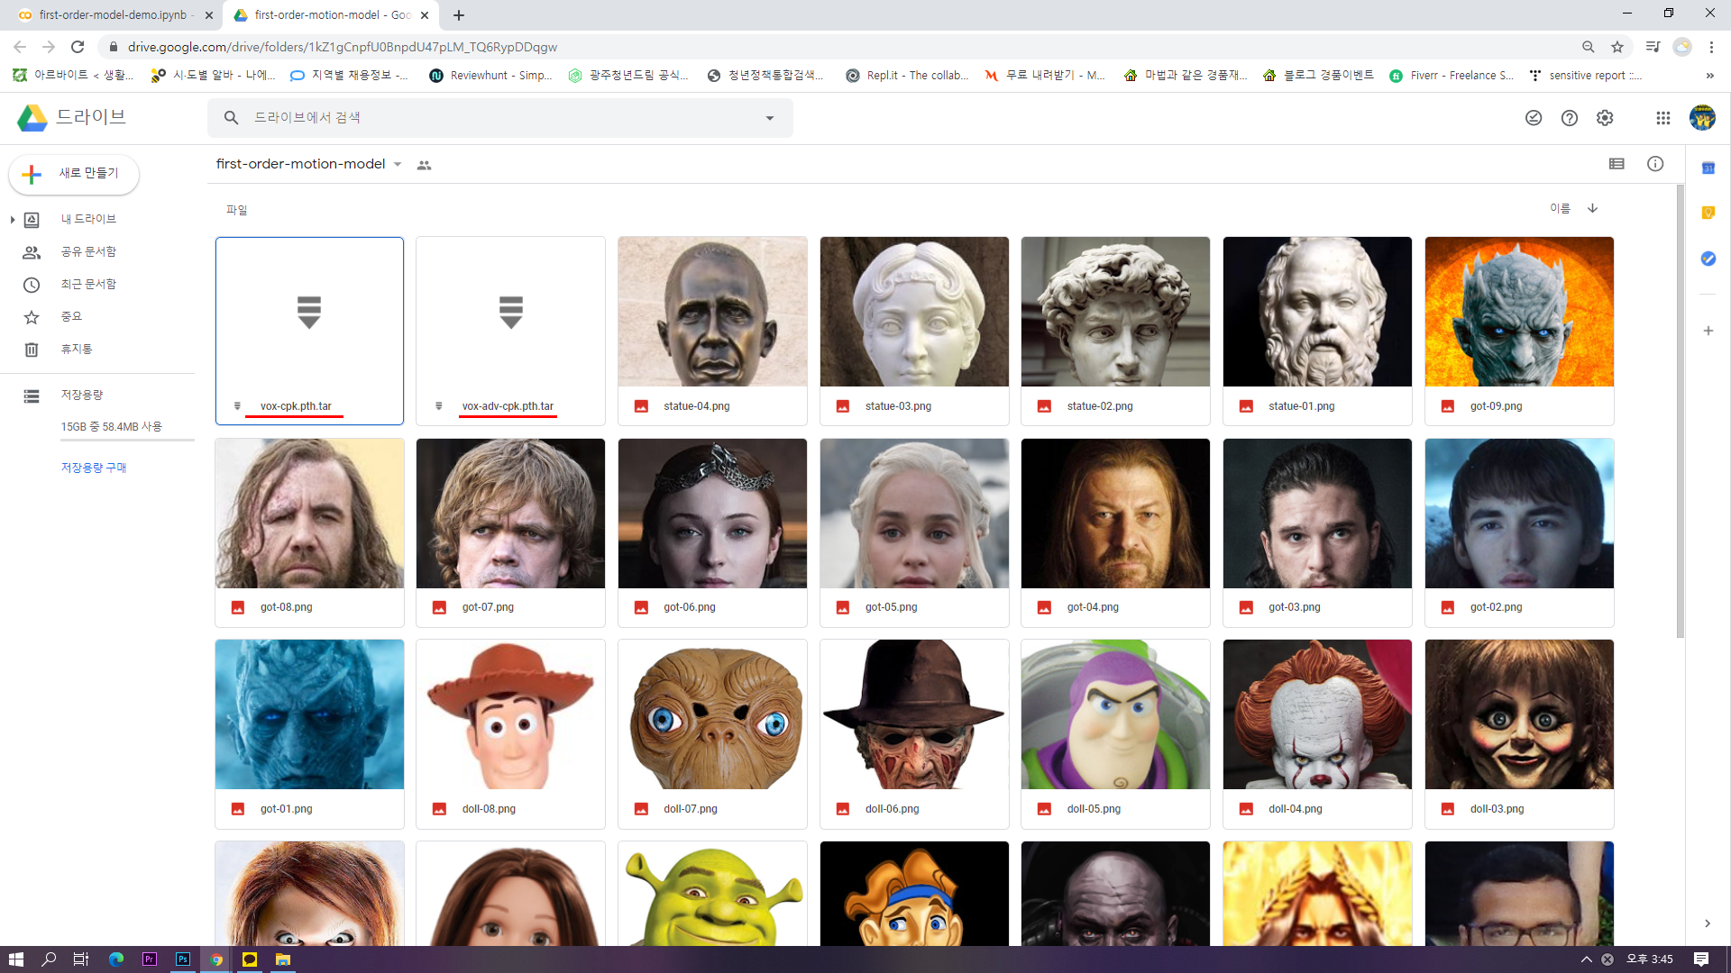
Task: Show folder details info panel
Action: point(1655,164)
